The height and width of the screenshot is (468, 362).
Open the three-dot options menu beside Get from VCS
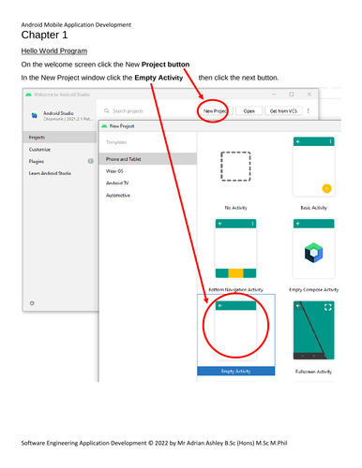pyautogui.click(x=309, y=111)
